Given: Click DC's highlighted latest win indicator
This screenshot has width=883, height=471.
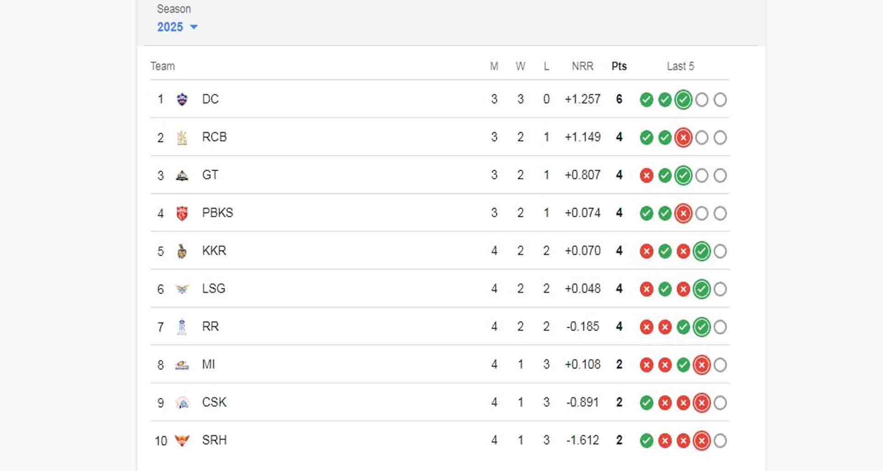Looking at the screenshot, I should (683, 99).
